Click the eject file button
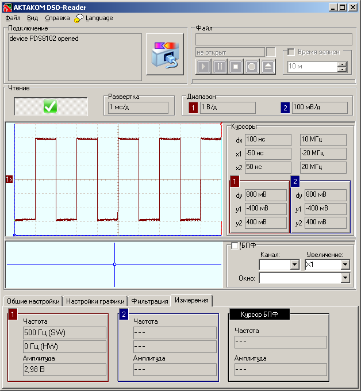 [x=268, y=67]
